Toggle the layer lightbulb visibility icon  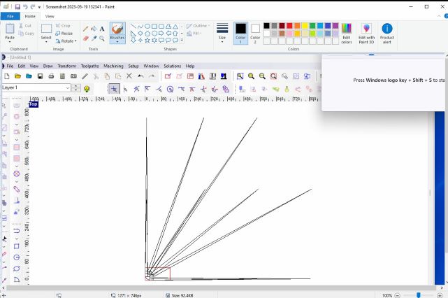click(87, 89)
